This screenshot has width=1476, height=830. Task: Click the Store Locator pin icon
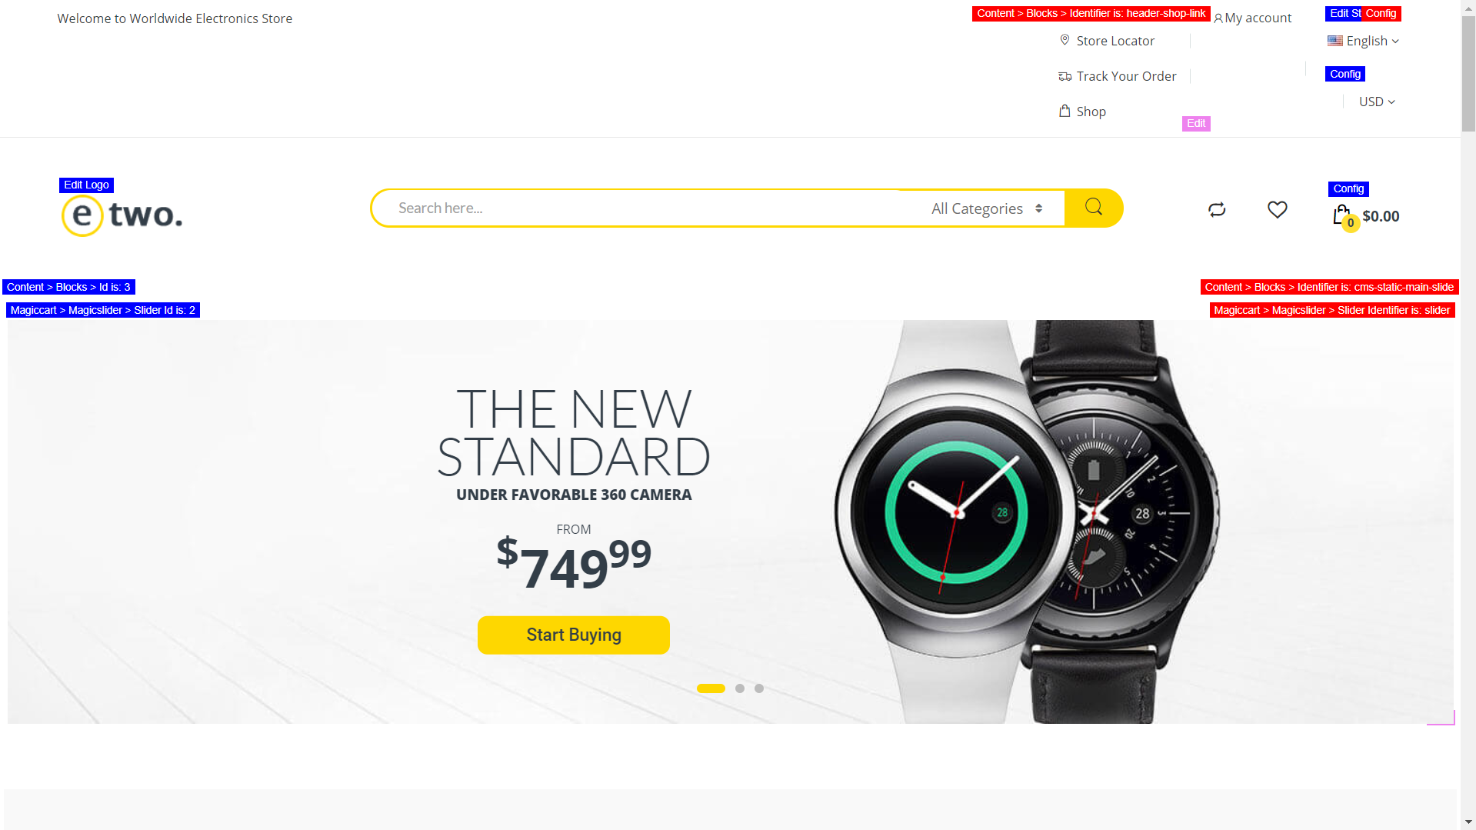click(x=1065, y=40)
